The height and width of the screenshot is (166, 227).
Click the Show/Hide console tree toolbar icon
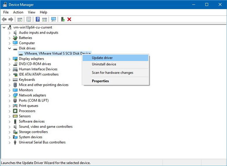point(20,20)
